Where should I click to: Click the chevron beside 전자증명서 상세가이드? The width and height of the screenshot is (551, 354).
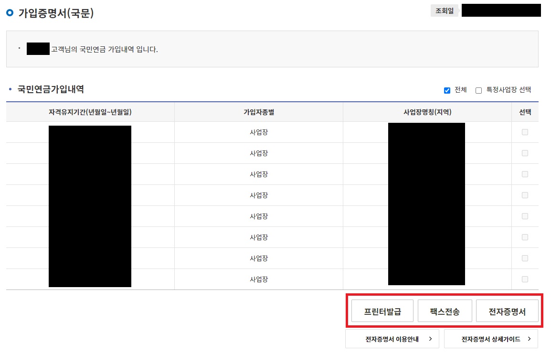point(530,338)
